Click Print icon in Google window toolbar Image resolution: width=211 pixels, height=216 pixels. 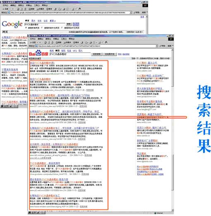tap(64, 9)
